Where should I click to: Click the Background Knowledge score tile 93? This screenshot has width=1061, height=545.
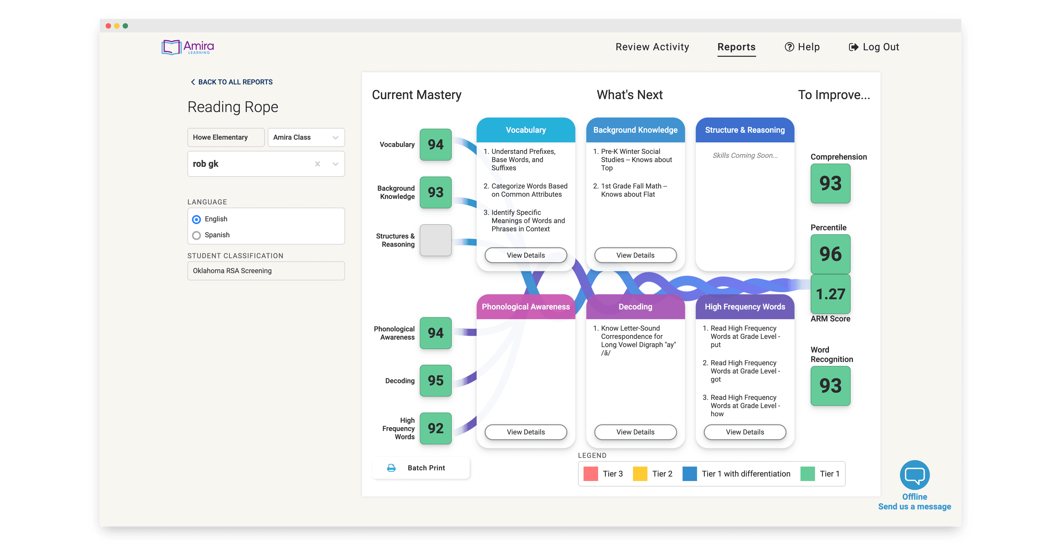pos(435,192)
